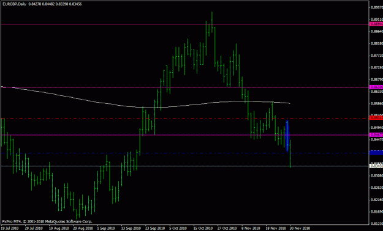Click the 27 Oct 2010 date label

click(x=227, y=229)
